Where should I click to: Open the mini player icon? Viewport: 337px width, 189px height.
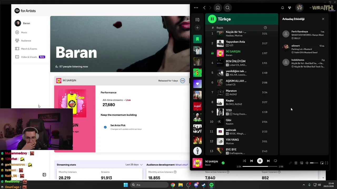(x=322, y=163)
